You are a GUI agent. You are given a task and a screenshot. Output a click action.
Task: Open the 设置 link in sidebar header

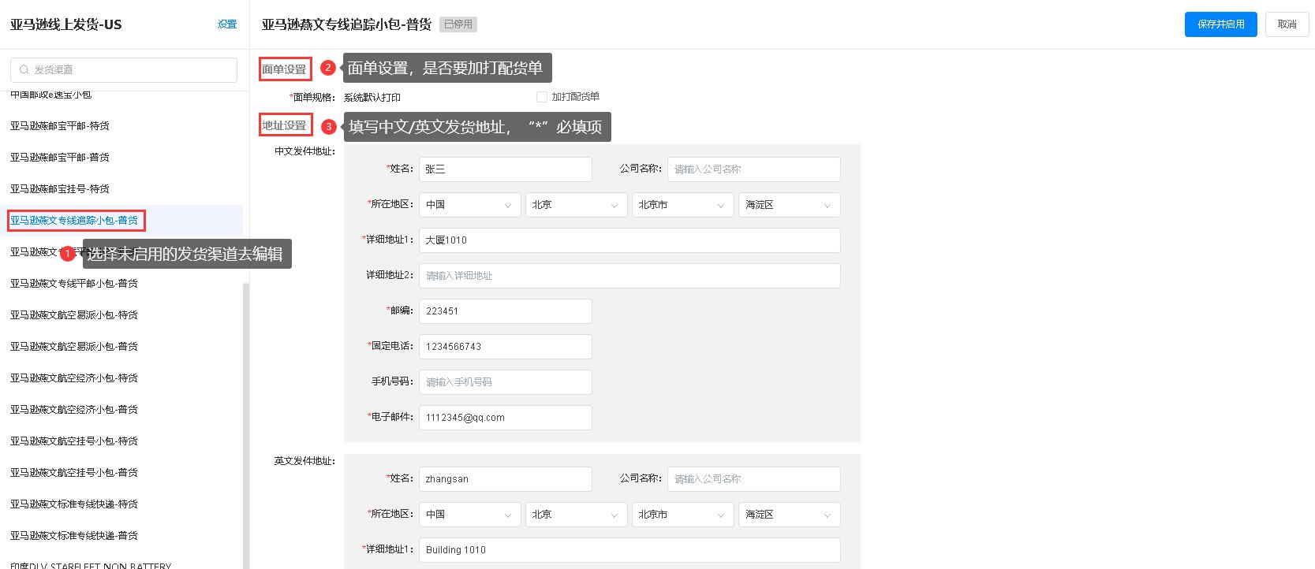[227, 24]
